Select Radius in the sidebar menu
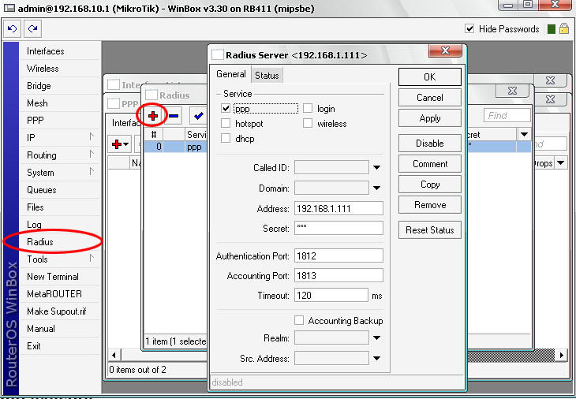The width and height of the screenshot is (576, 399). 61,242
